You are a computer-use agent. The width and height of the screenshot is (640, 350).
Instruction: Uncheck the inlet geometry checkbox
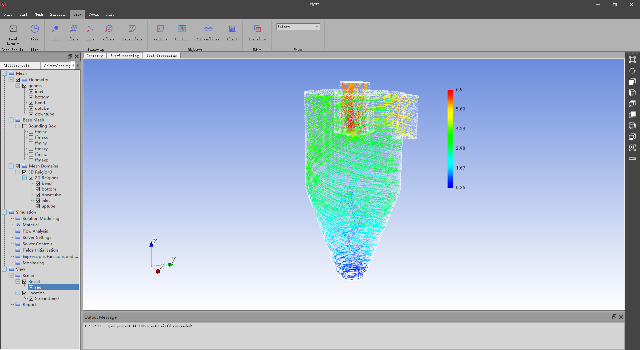(31, 91)
